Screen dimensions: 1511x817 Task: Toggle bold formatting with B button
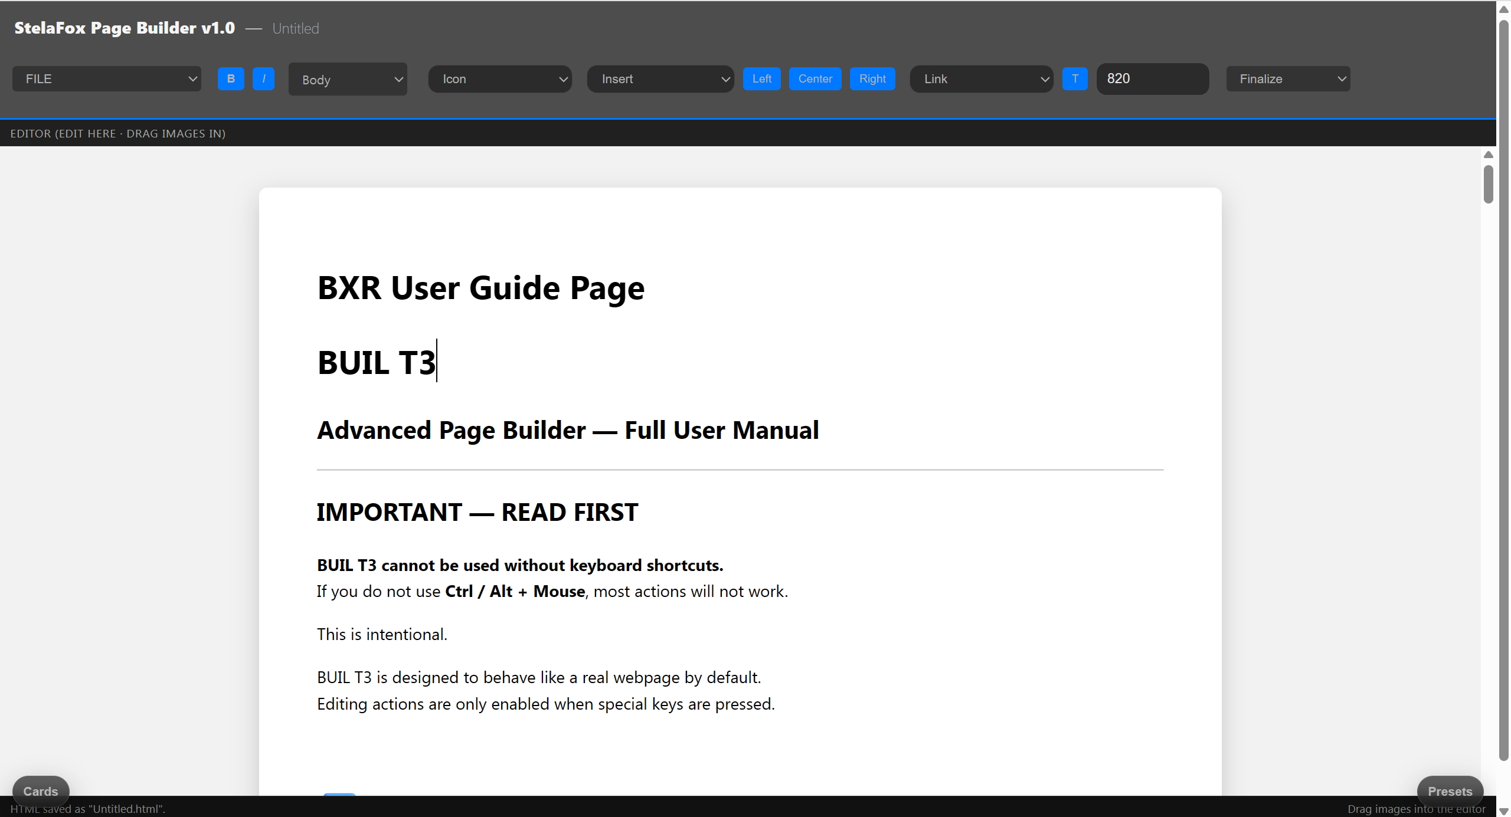231,78
